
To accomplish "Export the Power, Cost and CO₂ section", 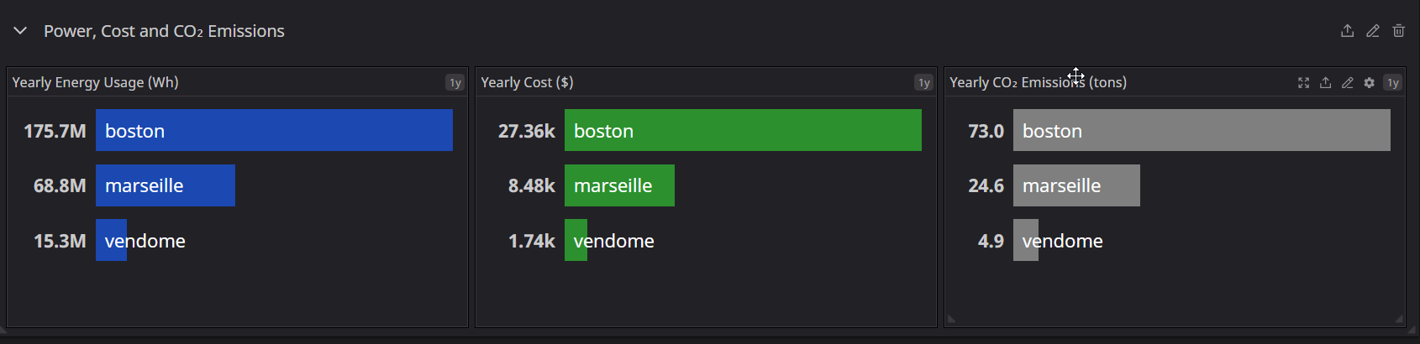I will pyautogui.click(x=1347, y=31).
